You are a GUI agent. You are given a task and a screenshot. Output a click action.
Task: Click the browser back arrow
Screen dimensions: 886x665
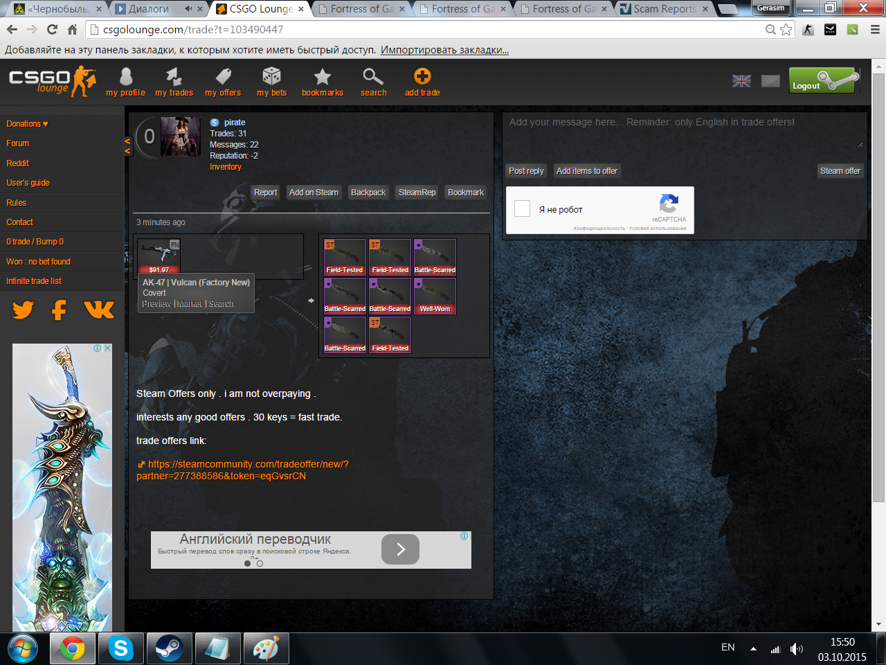click(x=12, y=29)
